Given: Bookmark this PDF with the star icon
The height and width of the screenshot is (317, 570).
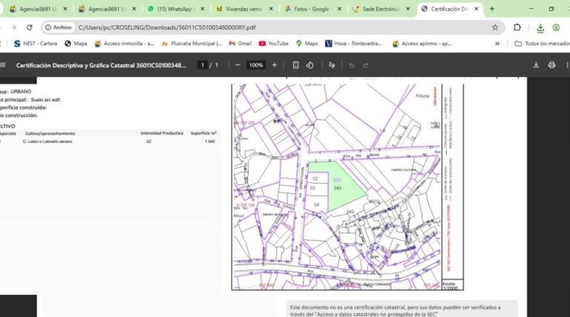Looking at the screenshot, I should tap(495, 27).
